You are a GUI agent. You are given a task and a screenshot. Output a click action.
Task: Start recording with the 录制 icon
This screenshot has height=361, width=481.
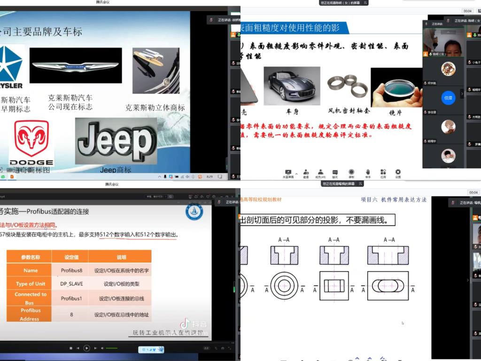(351, 172)
